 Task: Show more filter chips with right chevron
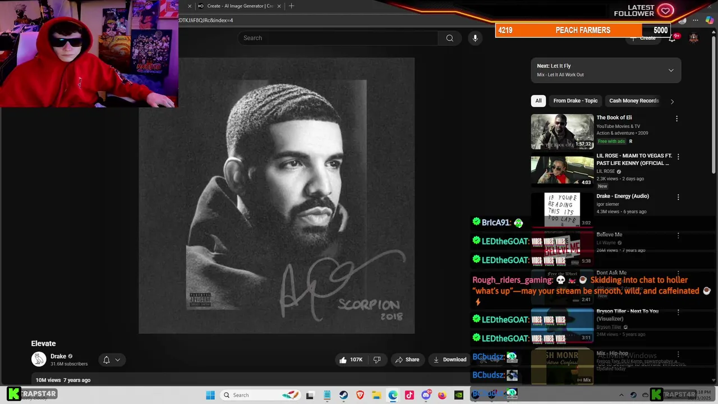click(672, 102)
